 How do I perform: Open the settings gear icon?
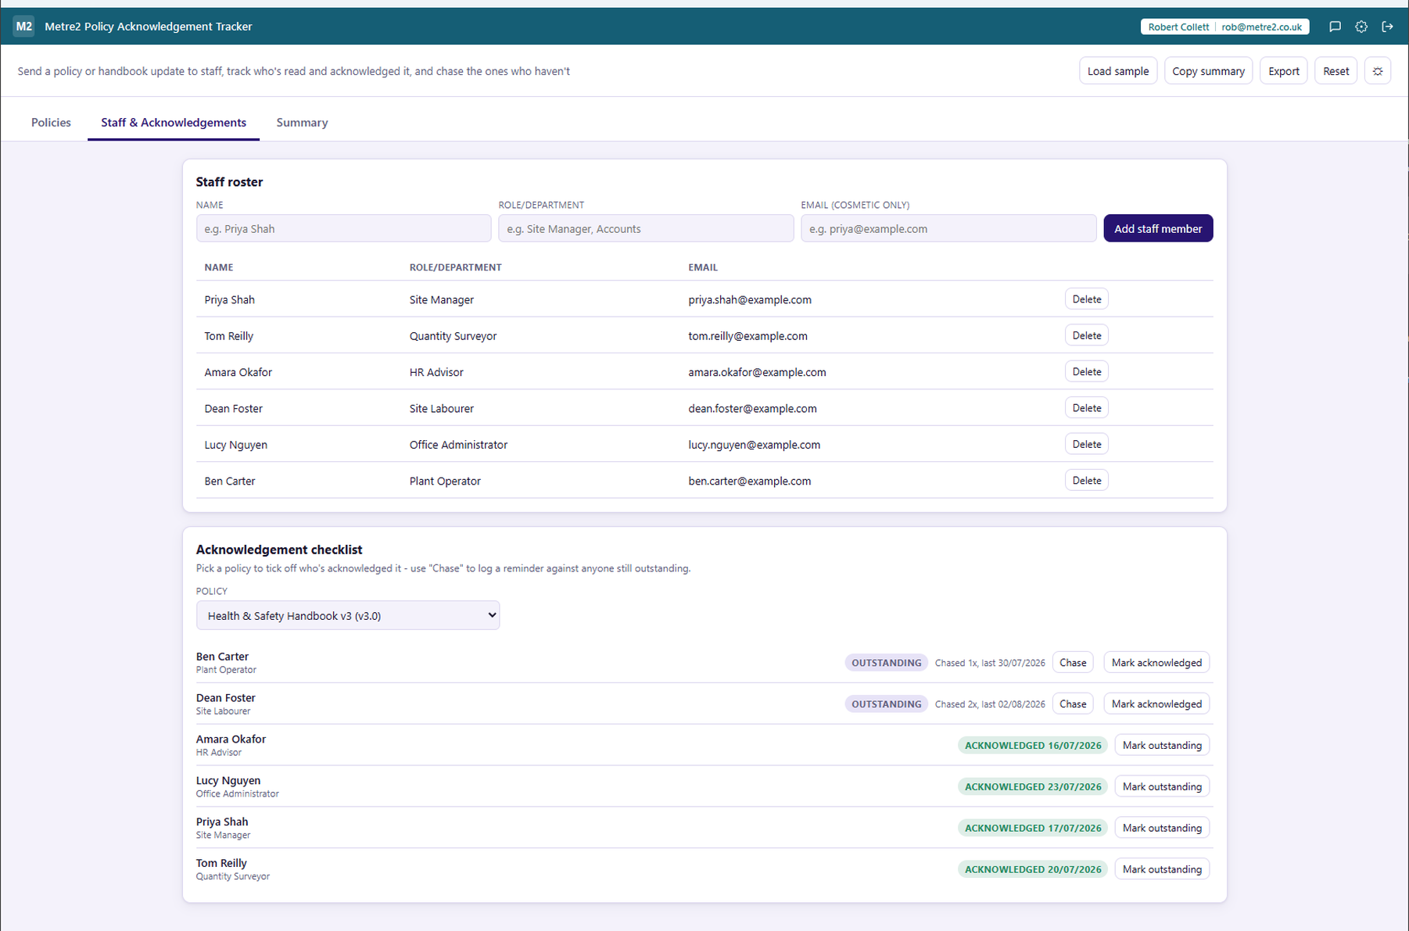[1361, 27]
